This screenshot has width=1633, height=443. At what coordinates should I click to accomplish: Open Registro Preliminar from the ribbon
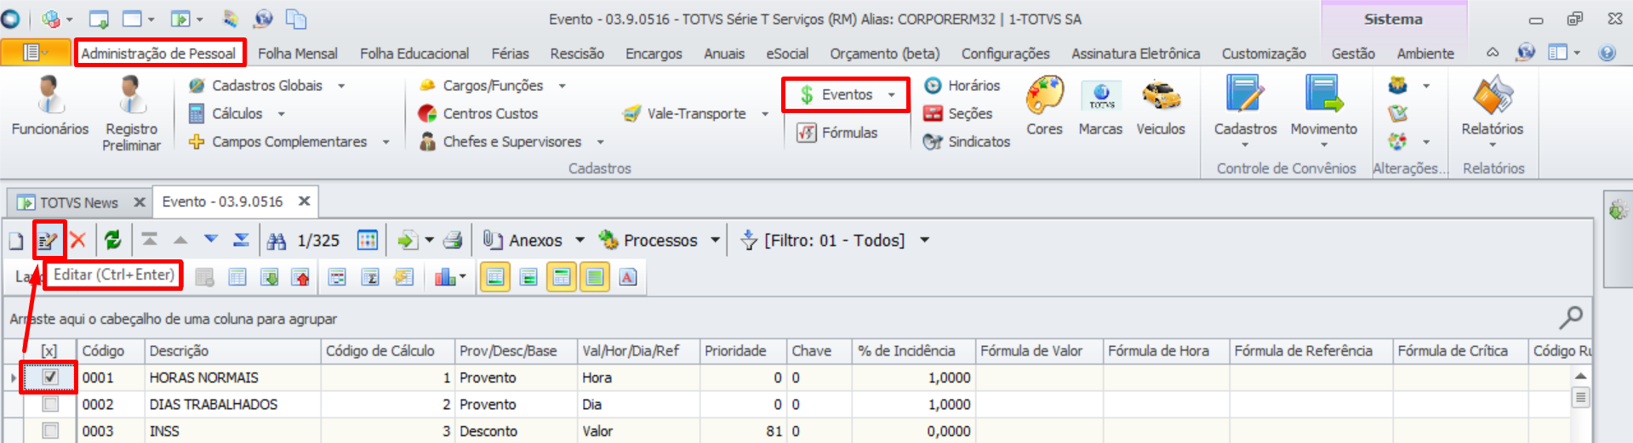(131, 113)
